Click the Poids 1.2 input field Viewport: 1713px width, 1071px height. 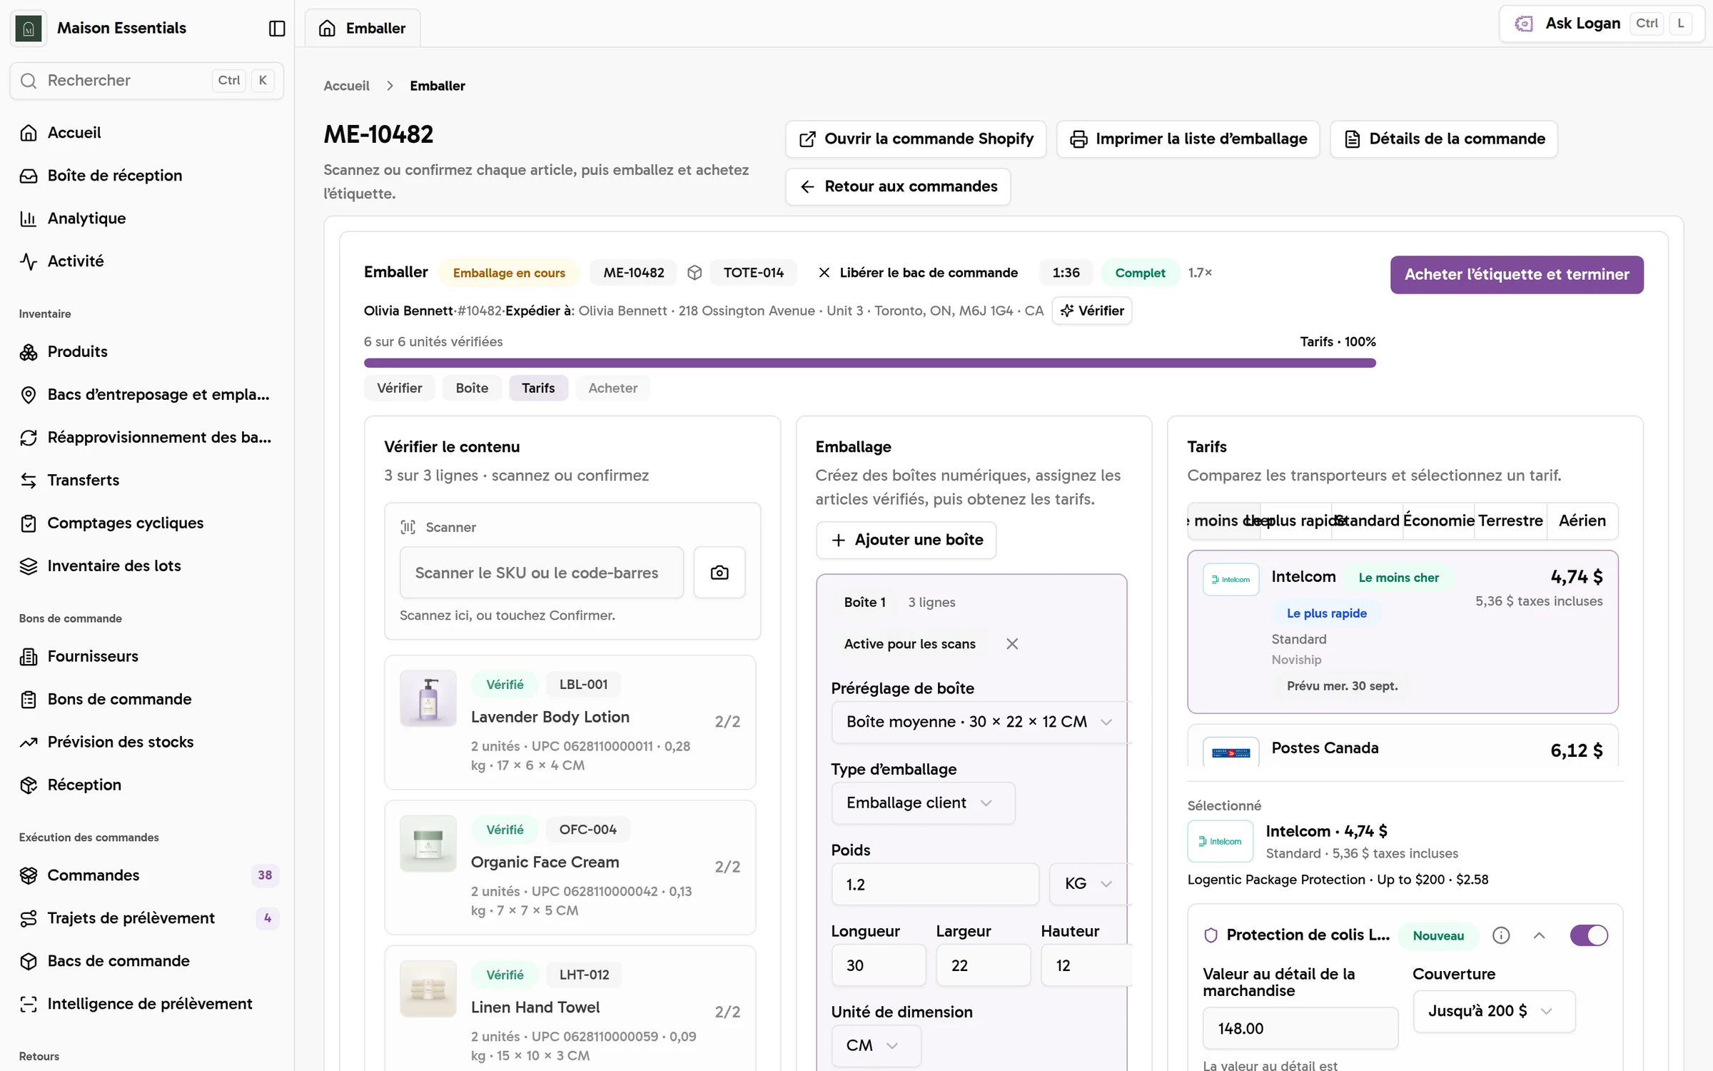pos(934,884)
